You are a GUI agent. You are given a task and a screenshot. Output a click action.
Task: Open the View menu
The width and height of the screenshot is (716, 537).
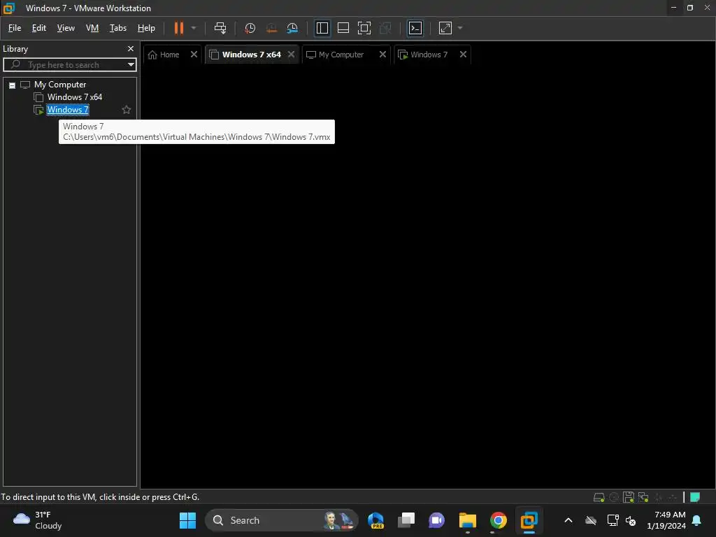pos(66,28)
